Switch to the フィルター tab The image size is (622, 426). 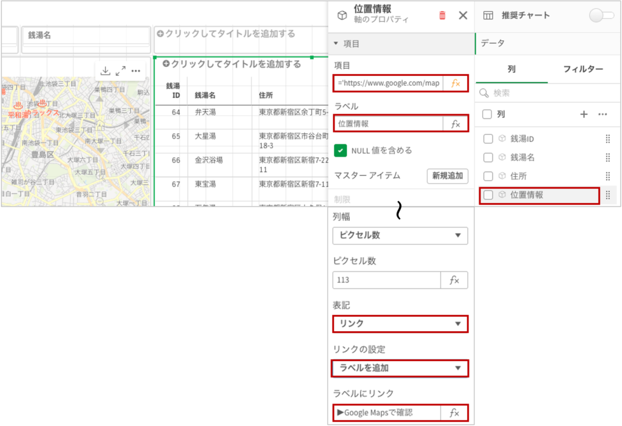point(583,69)
